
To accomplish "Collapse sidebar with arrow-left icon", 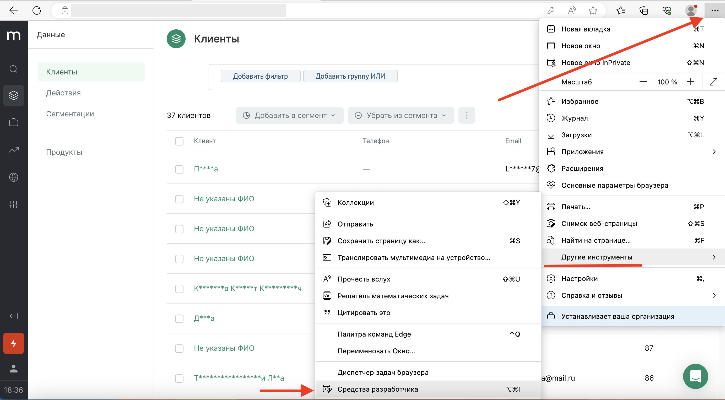I will click(x=14, y=316).
